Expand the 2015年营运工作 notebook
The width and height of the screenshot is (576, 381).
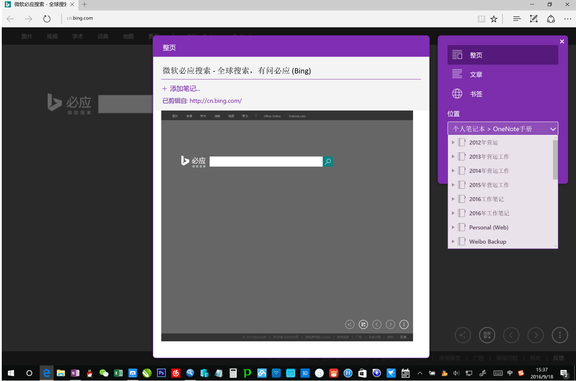[453, 185]
